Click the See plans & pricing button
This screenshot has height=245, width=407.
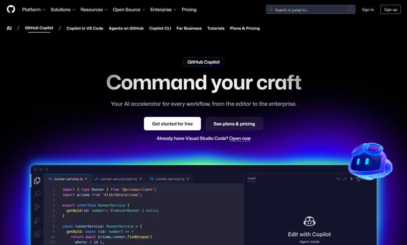(234, 124)
